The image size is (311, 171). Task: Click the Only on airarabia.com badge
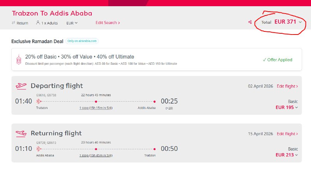pyautogui.click(x=82, y=41)
